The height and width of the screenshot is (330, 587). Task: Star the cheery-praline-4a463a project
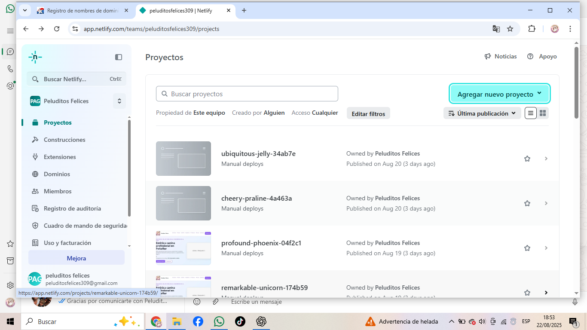pyautogui.click(x=527, y=203)
